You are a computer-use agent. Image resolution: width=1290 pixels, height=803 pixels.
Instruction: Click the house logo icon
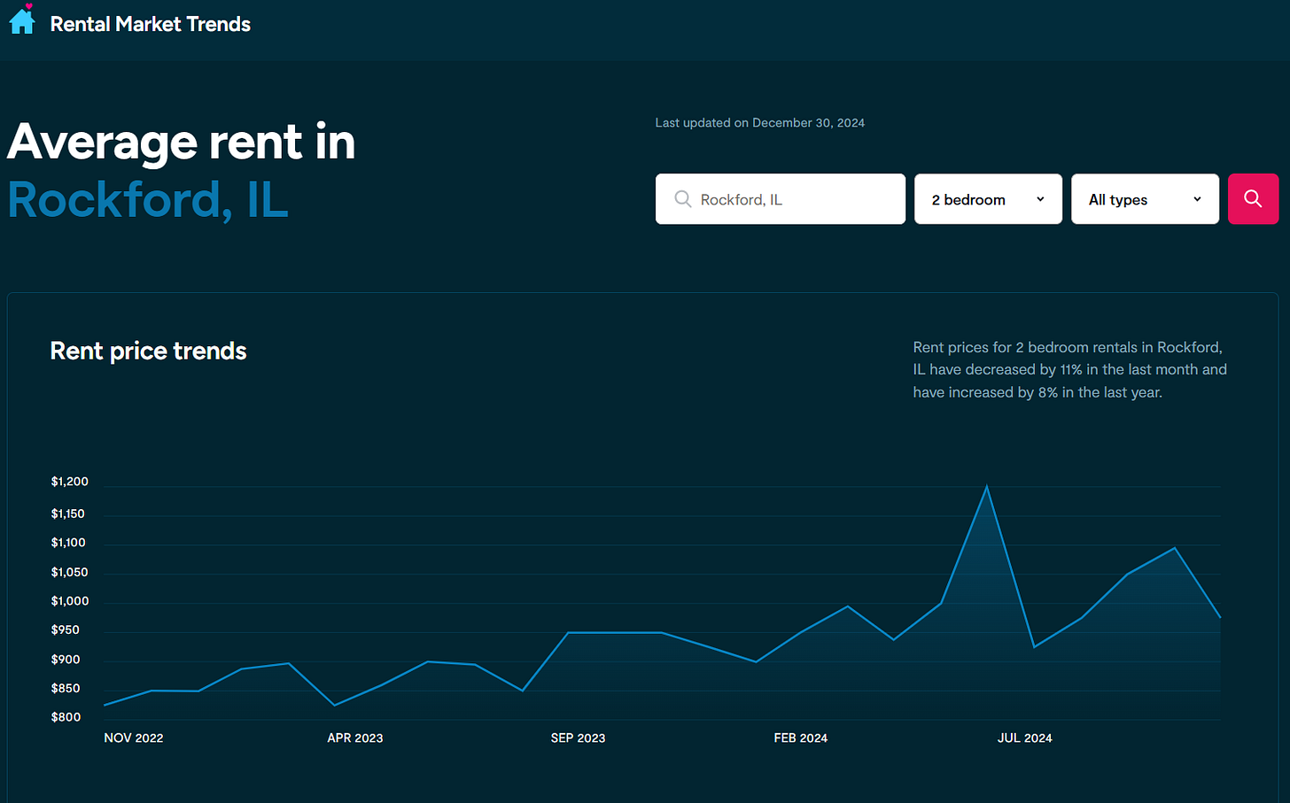point(22,19)
